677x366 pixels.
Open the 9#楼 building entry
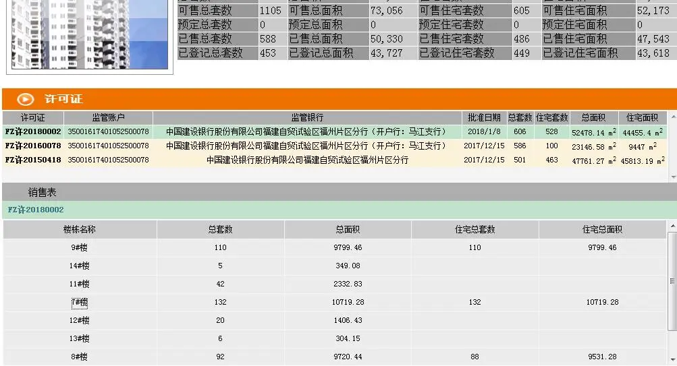click(79, 247)
